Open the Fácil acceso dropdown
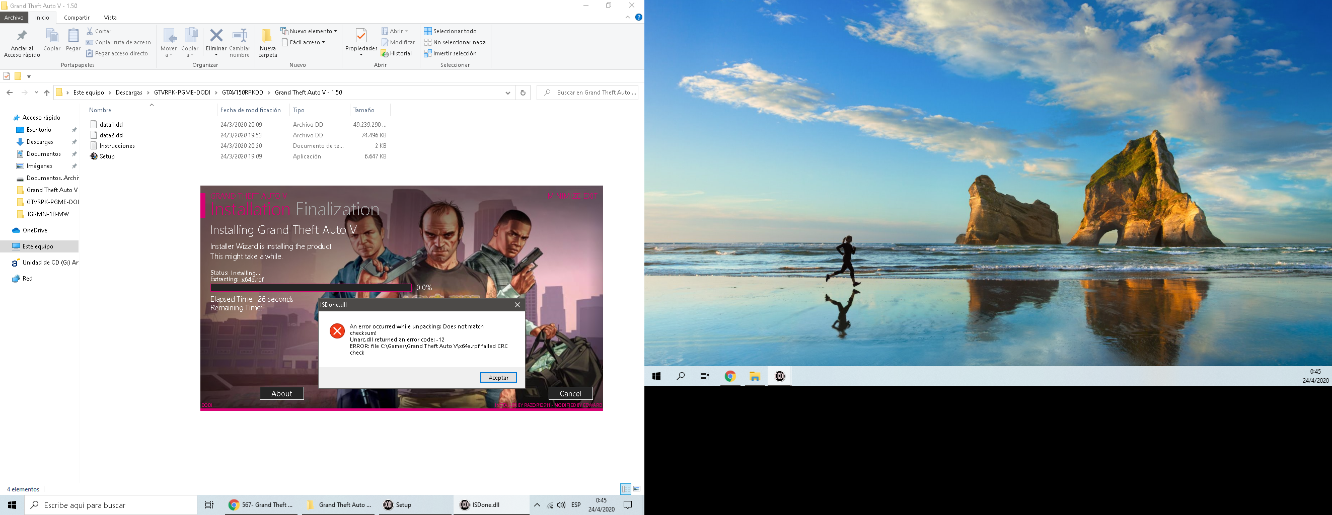 [304, 42]
